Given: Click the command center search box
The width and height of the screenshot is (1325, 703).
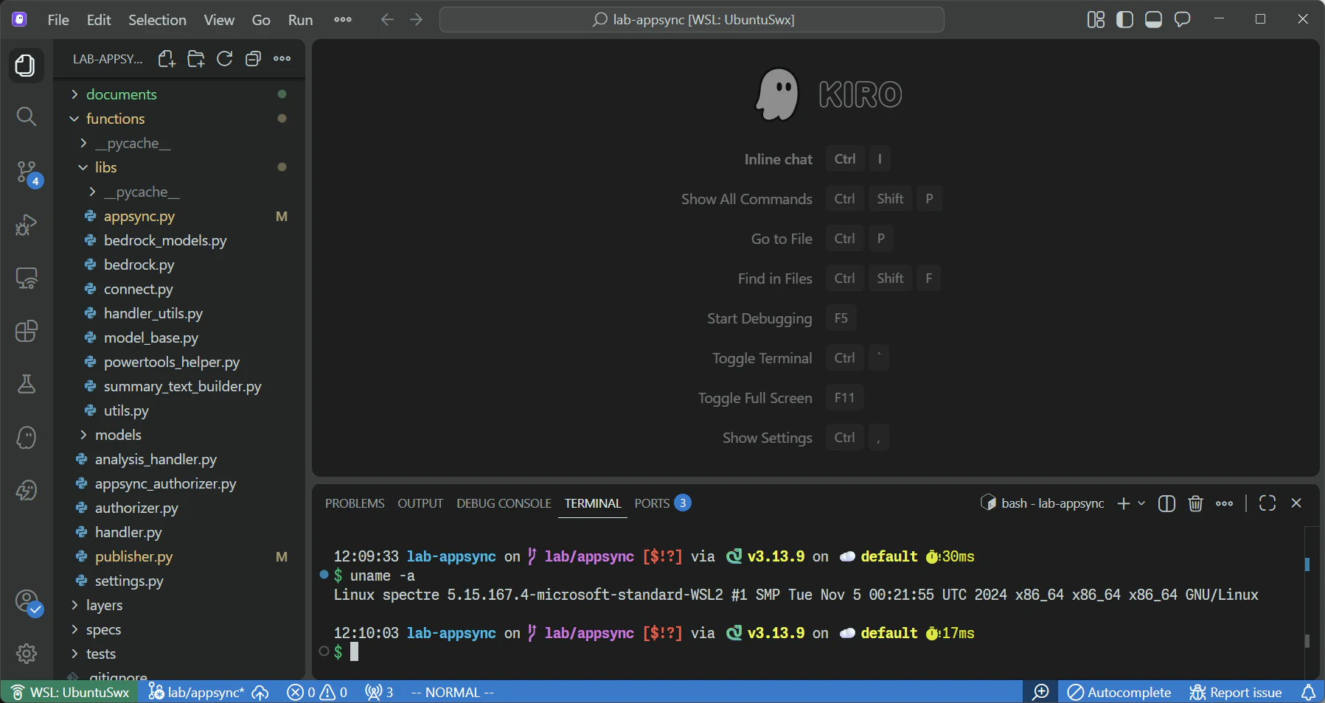Looking at the screenshot, I should [x=692, y=20].
